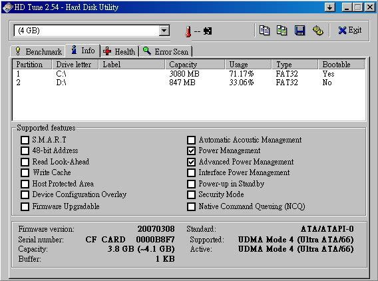Uncheck Advanced Power Management checkbox
Screen dimensions: 378x281
pos(191,162)
